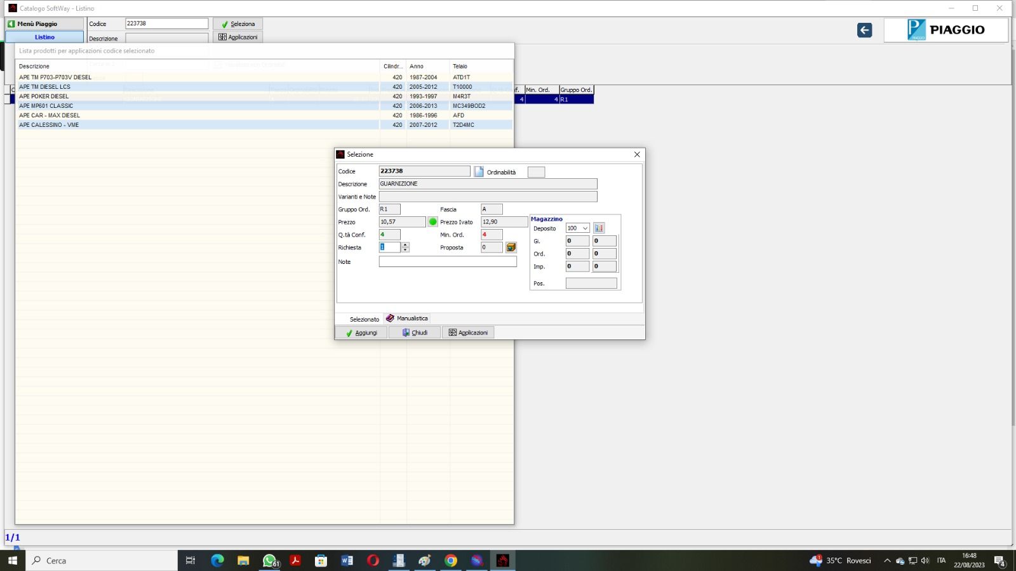Image resolution: width=1016 pixels, height=571 pixels.
Task: Click the Seleziona button in top toolbar
Action: click(238, 24)
